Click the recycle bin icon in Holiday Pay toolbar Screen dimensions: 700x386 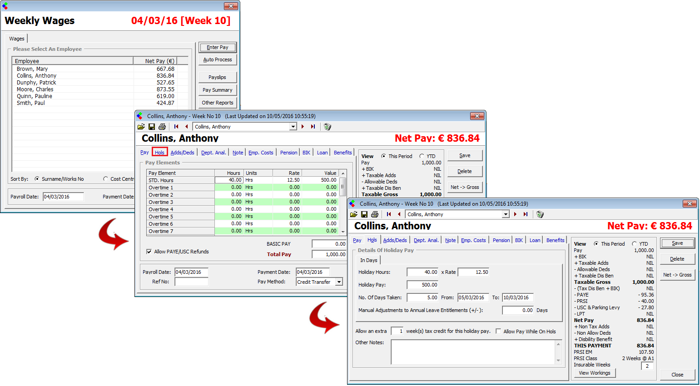[x=540, y=214]
